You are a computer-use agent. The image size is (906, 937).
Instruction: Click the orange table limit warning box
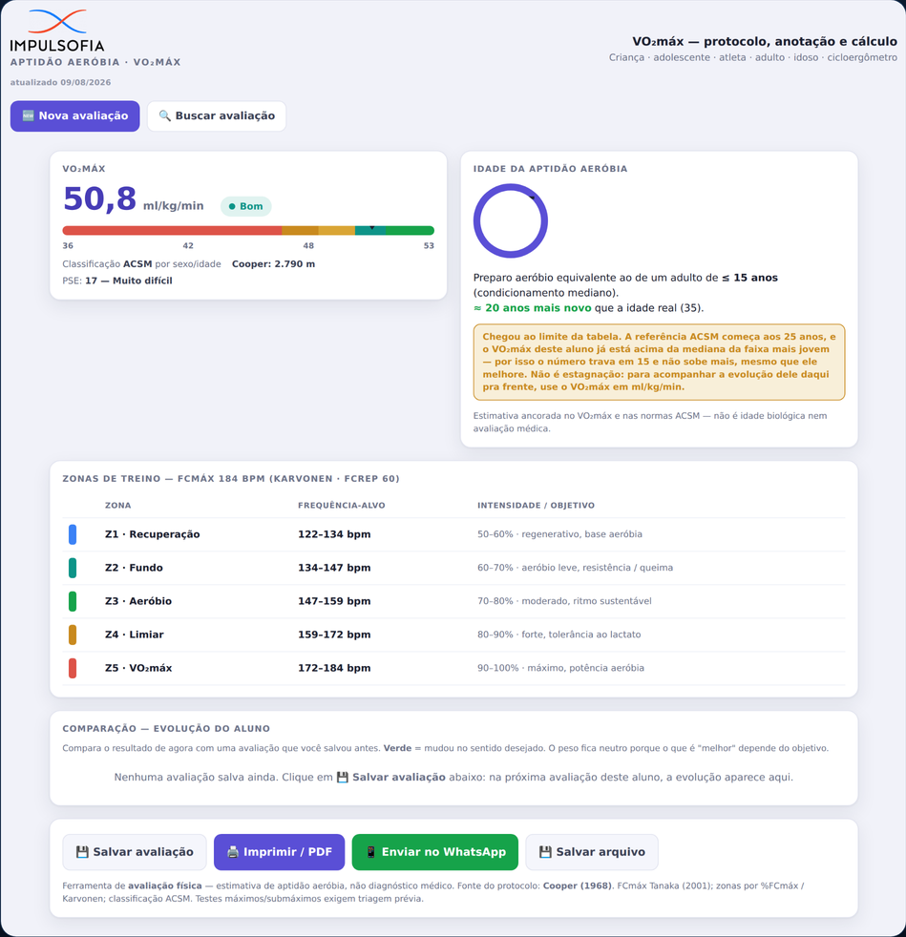[659, 363]
